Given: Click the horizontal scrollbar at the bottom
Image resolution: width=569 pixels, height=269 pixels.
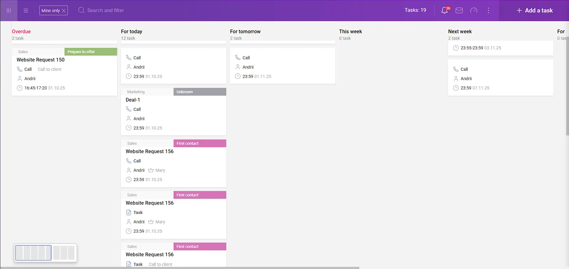Looking at the screenshot, I should click(x=179, y=268).
